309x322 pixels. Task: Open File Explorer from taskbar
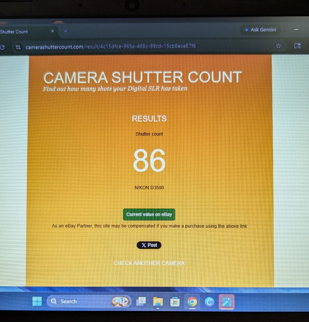(x=158, y=302)
